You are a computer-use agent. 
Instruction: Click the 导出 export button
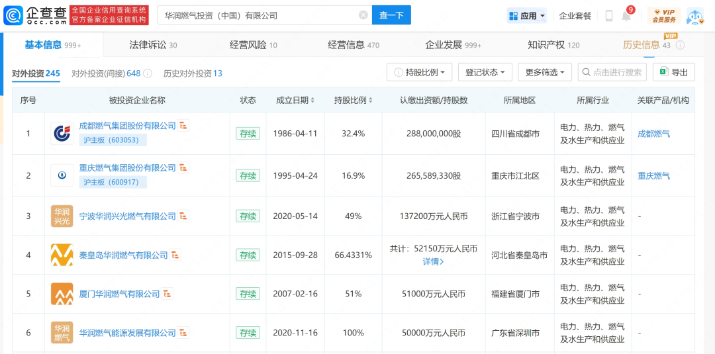pos(674,72)
